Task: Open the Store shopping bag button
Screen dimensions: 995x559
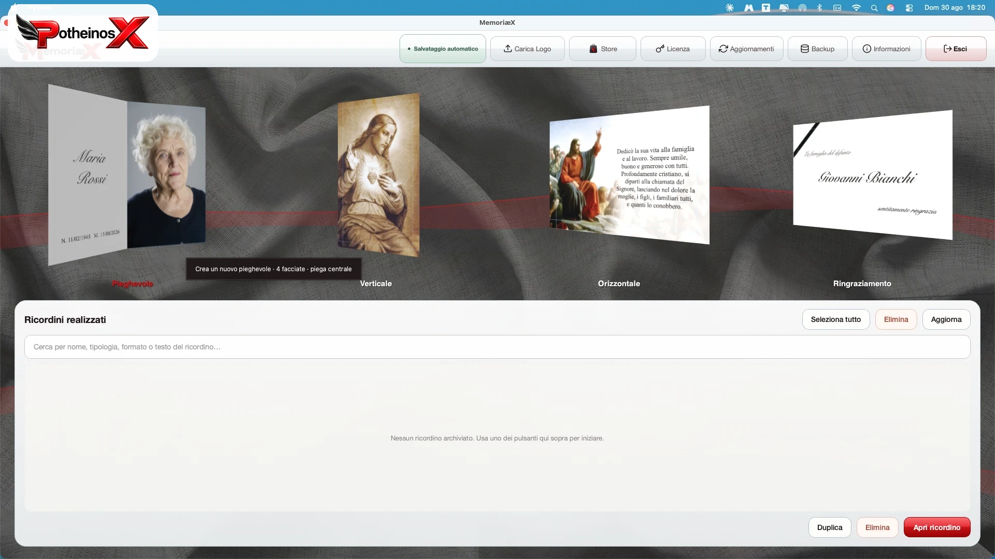Action: (x=602, y=49)
